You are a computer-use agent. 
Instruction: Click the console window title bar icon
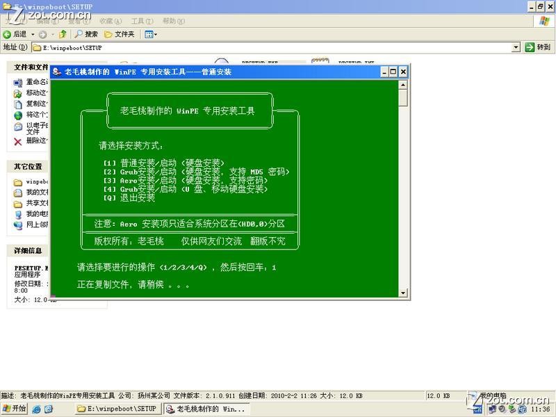click(57, 72)
